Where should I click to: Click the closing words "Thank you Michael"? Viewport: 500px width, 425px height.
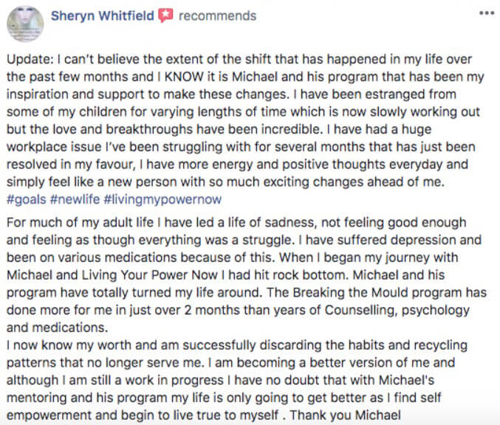[x=346, y=415]
